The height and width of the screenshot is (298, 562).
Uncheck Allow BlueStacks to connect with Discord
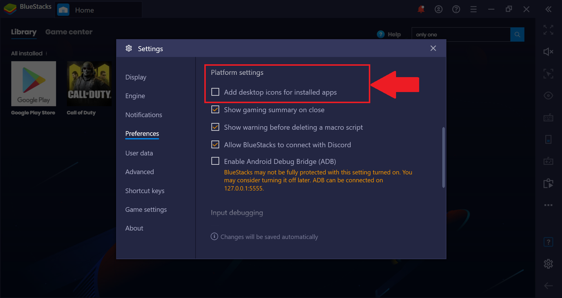[215, 145]
